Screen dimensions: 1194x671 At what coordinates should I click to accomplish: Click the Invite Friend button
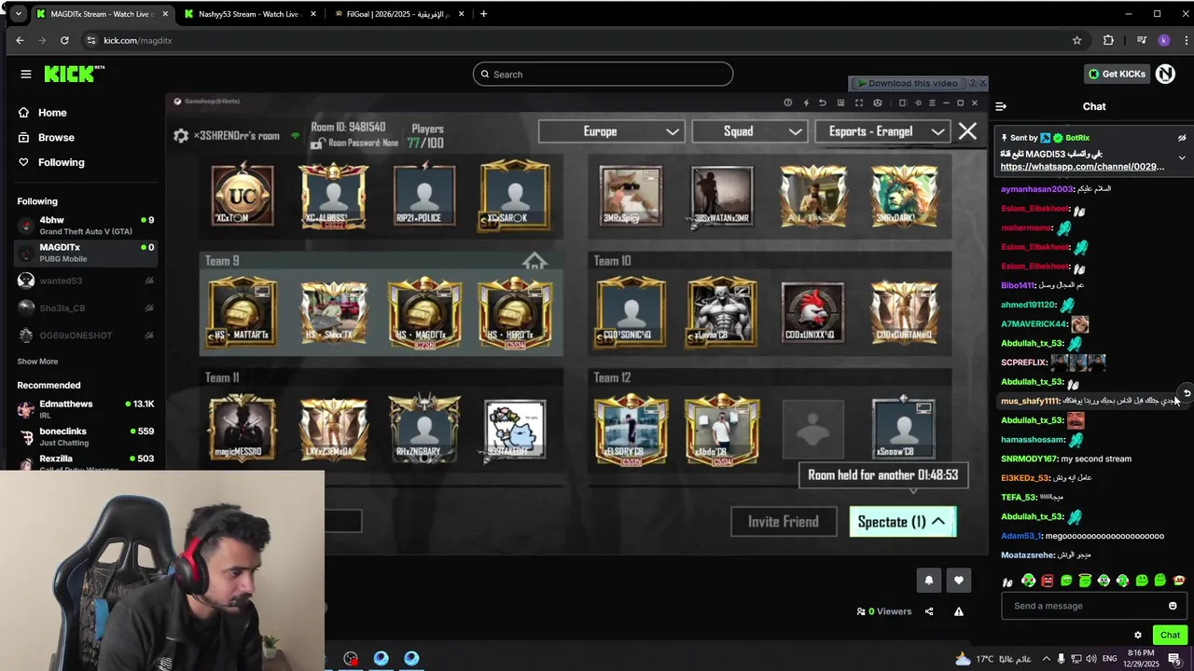click(x=784, y=522)
